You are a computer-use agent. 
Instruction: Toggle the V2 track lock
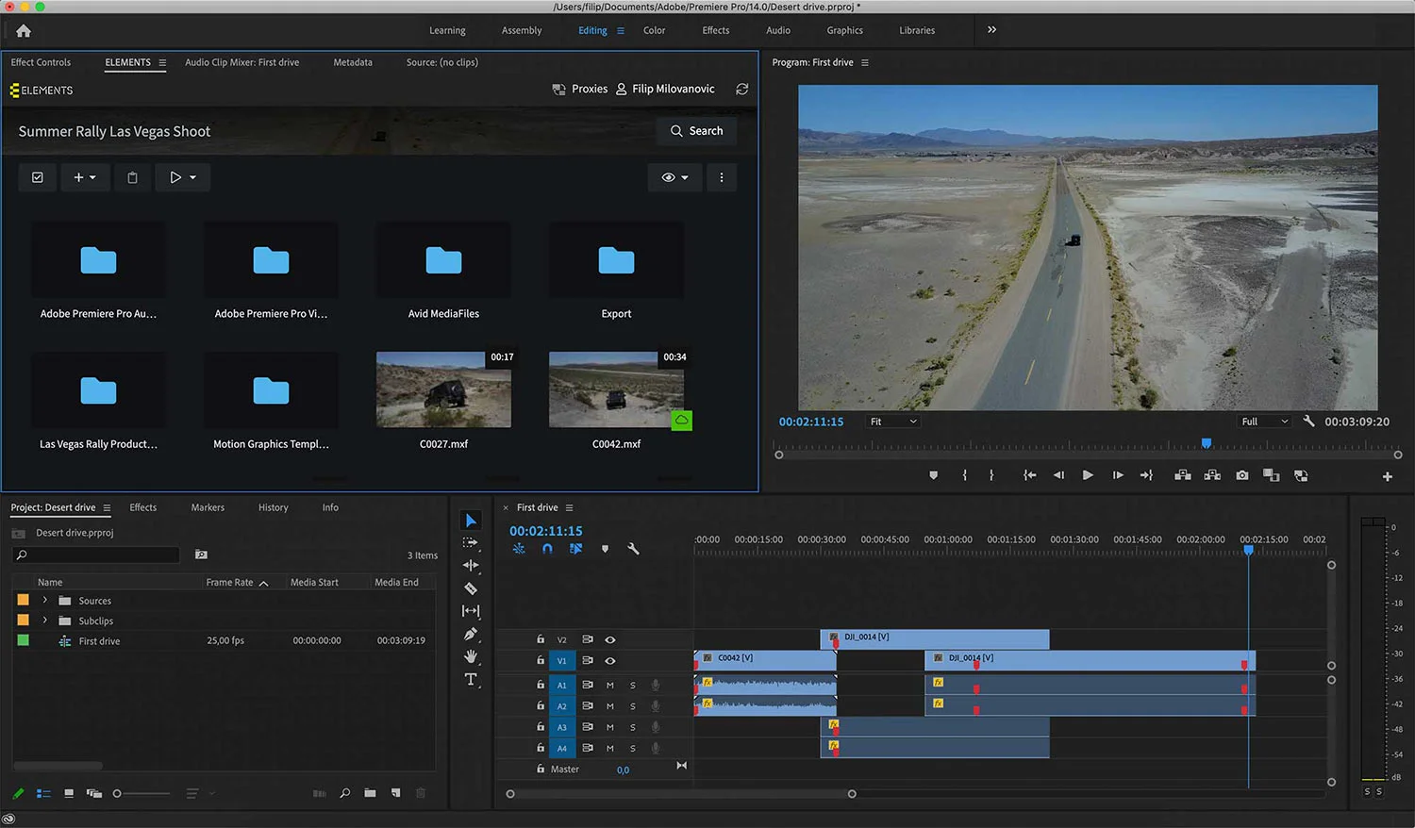coord(541,639)
